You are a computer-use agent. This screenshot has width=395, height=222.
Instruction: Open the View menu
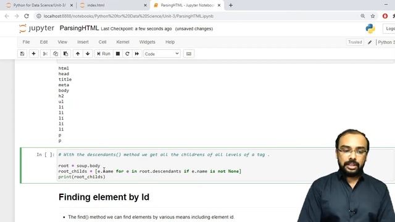point(62,42)
